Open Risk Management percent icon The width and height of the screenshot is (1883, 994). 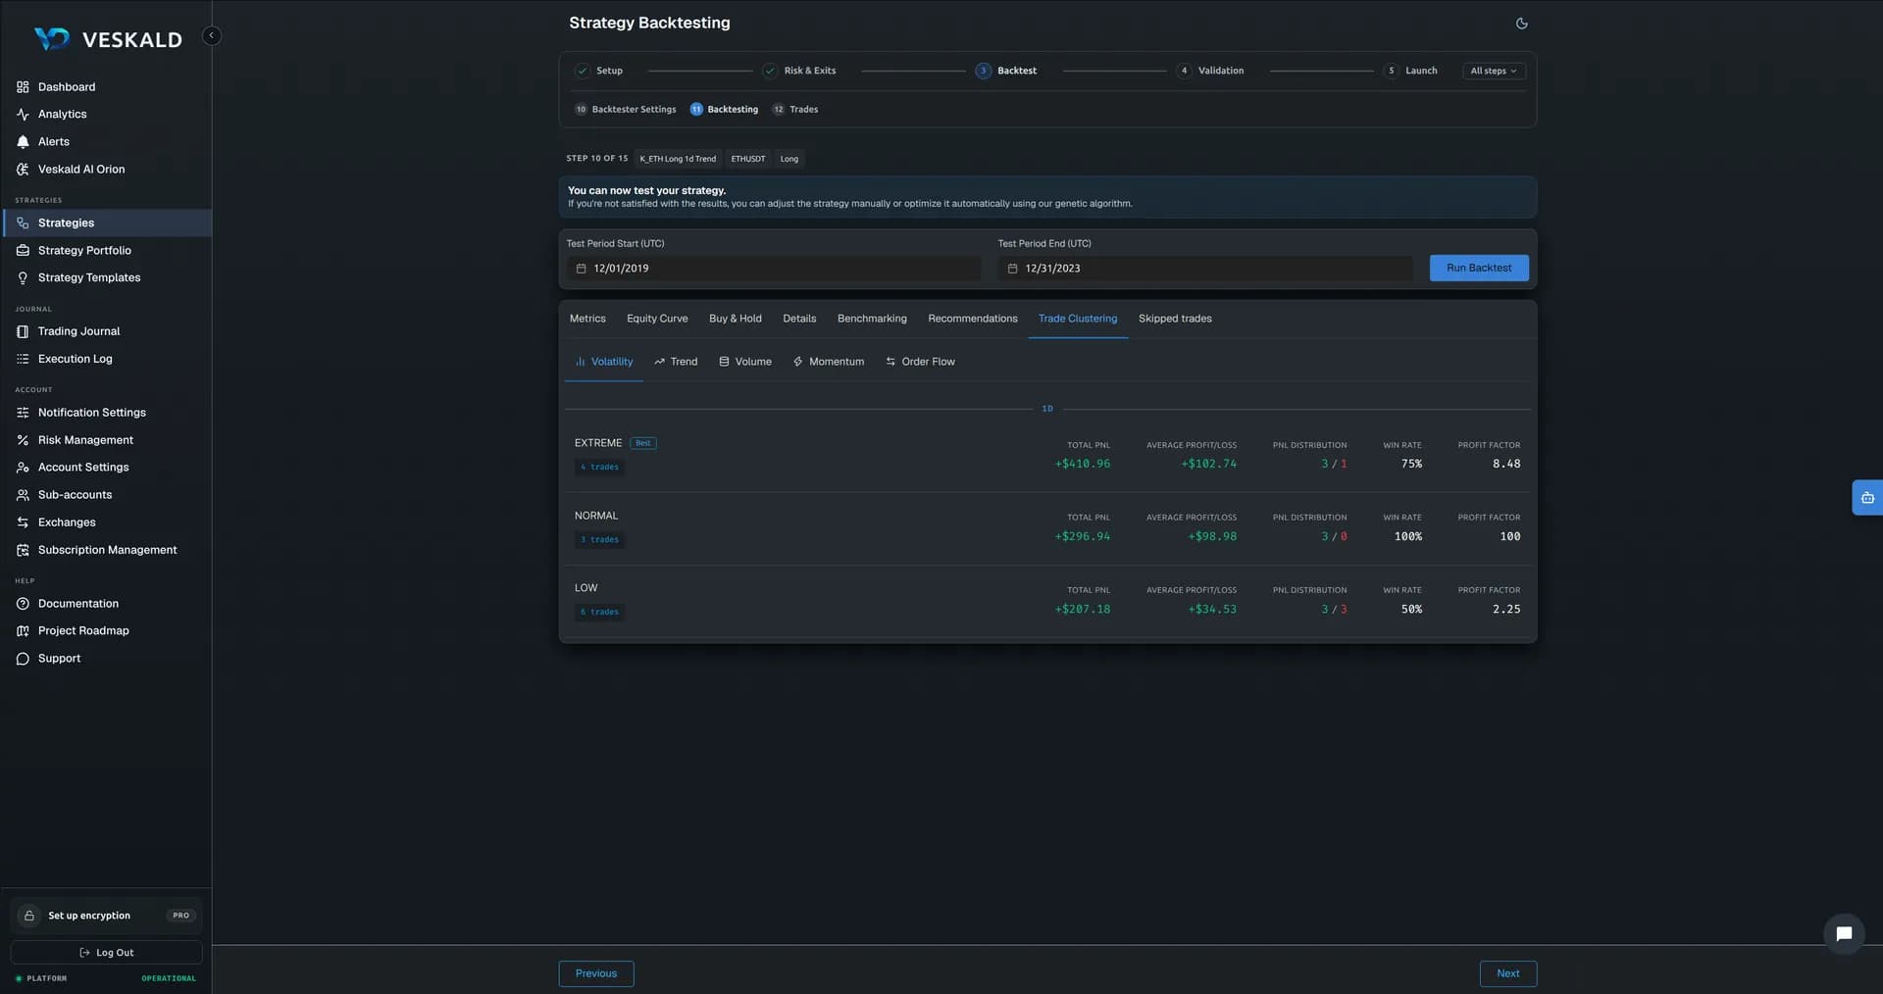(23, 440)
